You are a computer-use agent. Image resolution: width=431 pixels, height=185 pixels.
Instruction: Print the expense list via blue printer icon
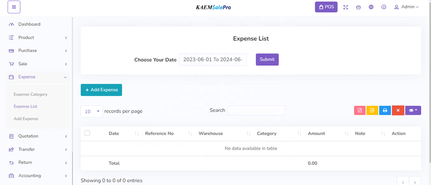(x=385, y=111)
